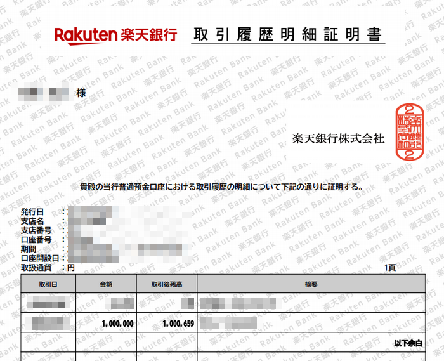Click the 1頁 page number
This screenshot has height=361, width=444.
(x=390, y=268)
